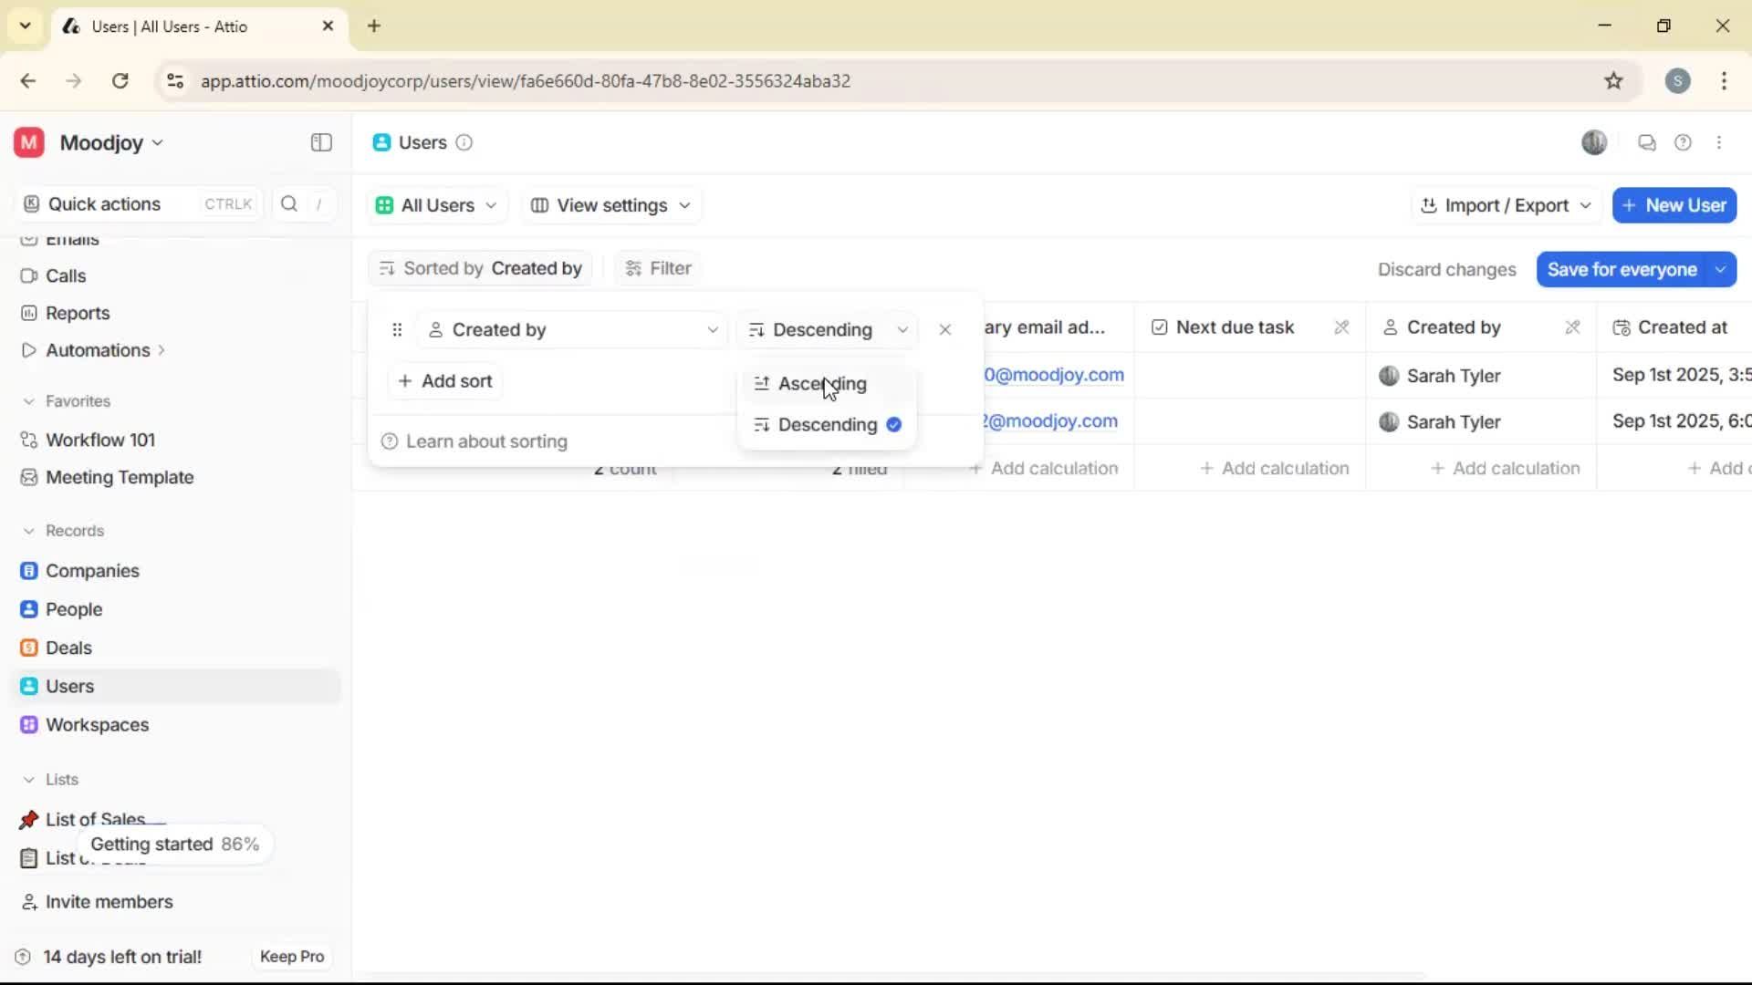Open the Help question mark icon
The image size is (1752, 985).
click(x=1684, y=142)
